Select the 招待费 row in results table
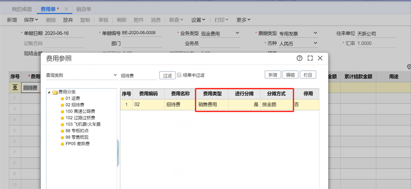 [178, 104]
